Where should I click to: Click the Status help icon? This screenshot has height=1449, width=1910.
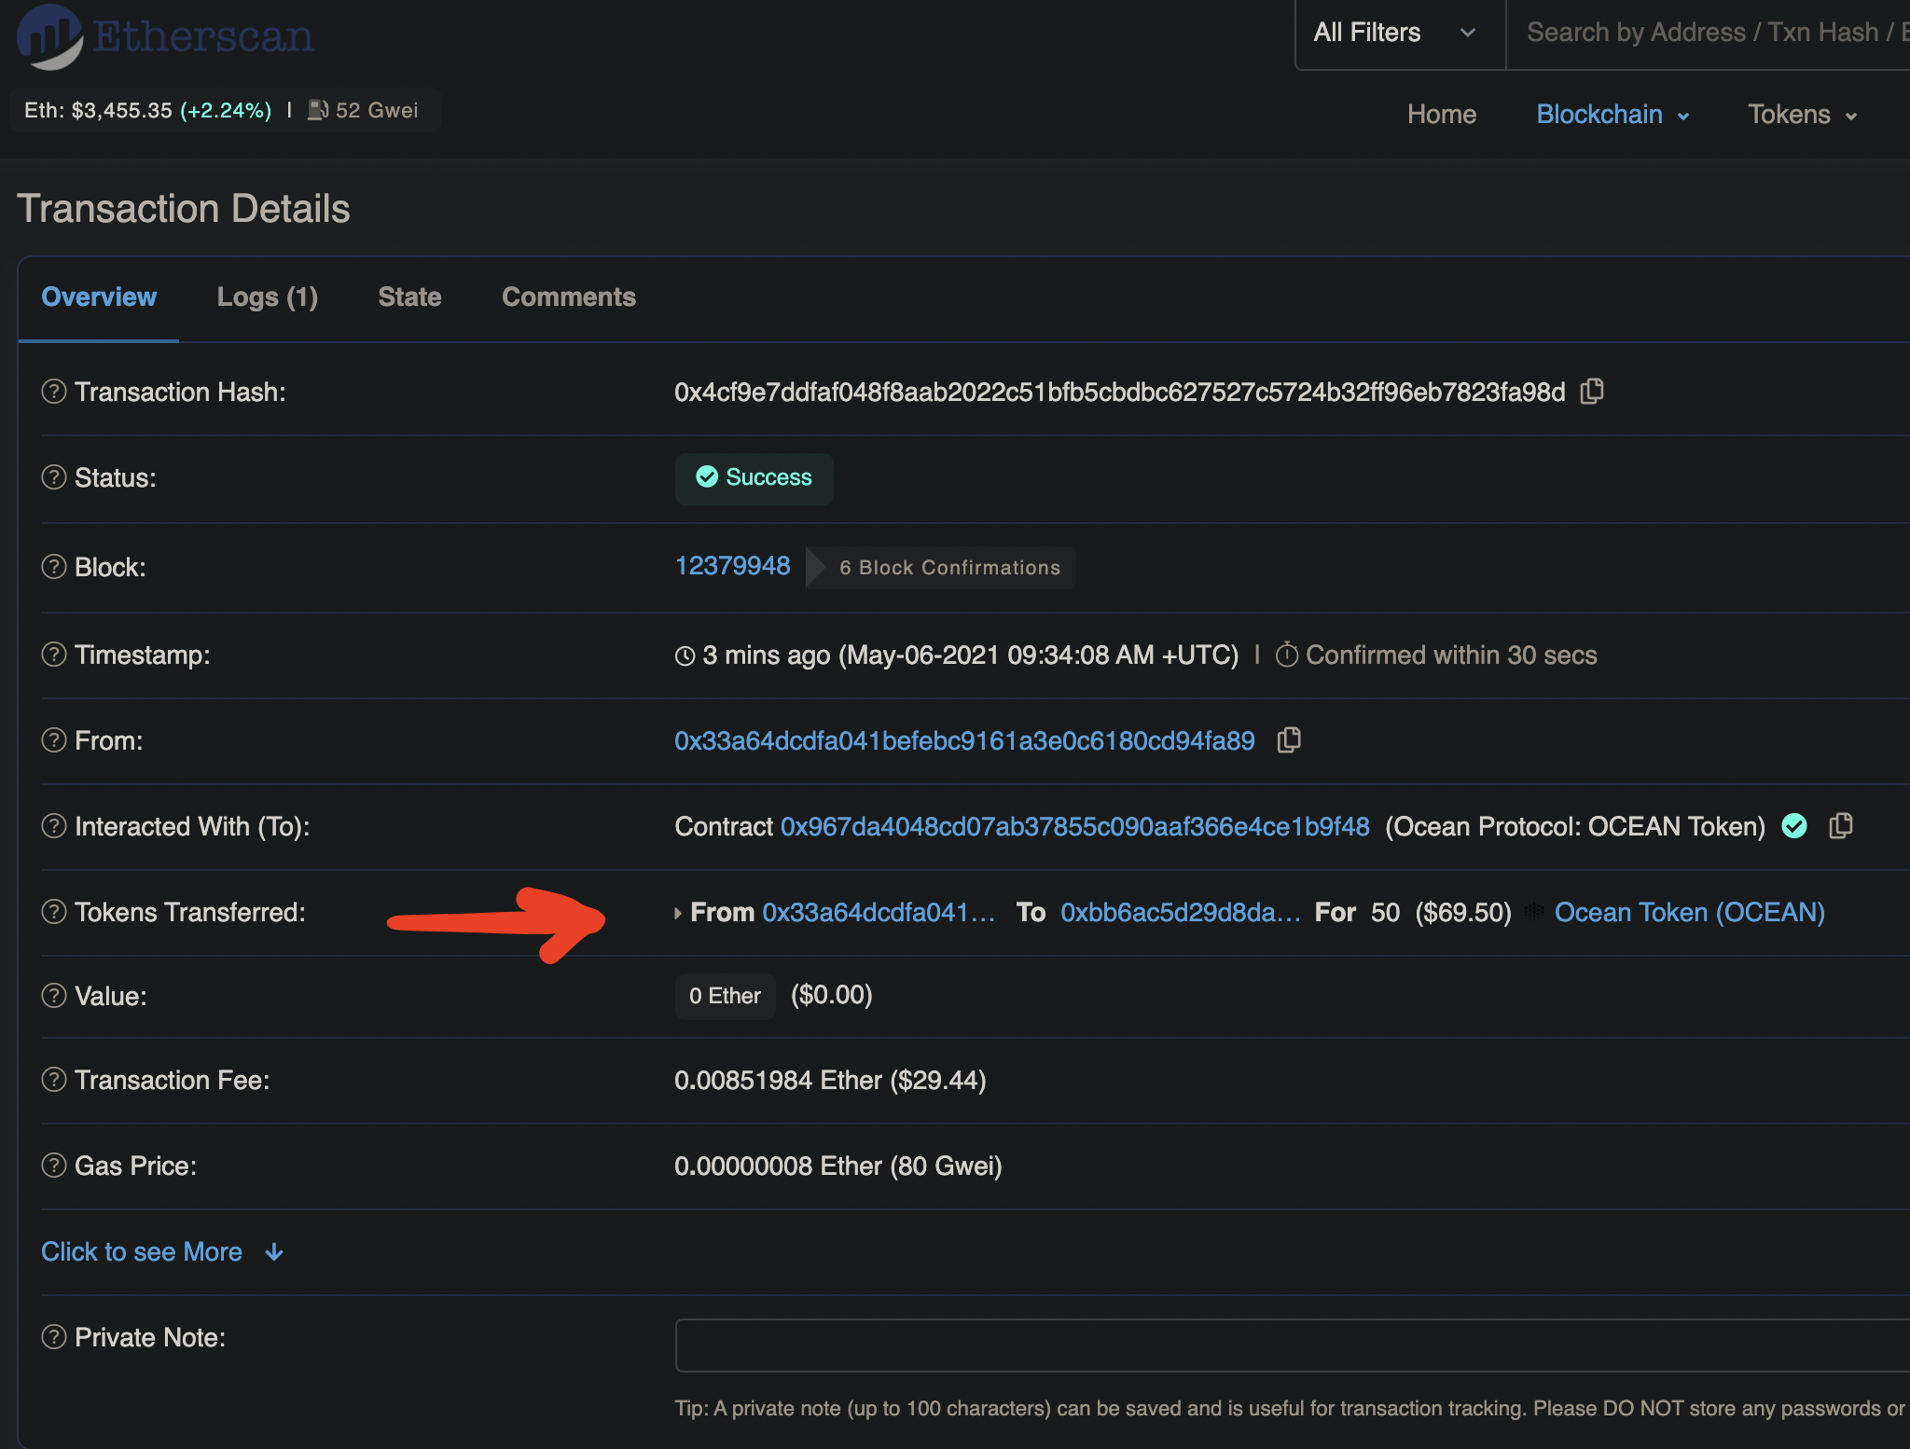coord(54,477)
